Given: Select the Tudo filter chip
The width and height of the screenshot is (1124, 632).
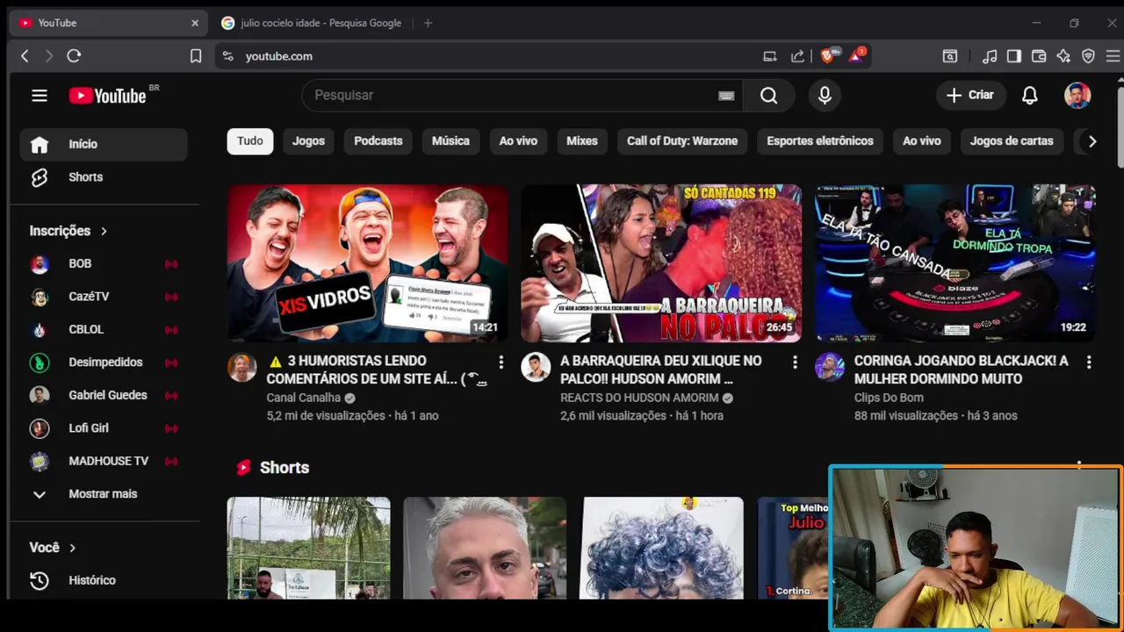Looking at the screenshot, I should pyautogui.click(x=250, y=141).
